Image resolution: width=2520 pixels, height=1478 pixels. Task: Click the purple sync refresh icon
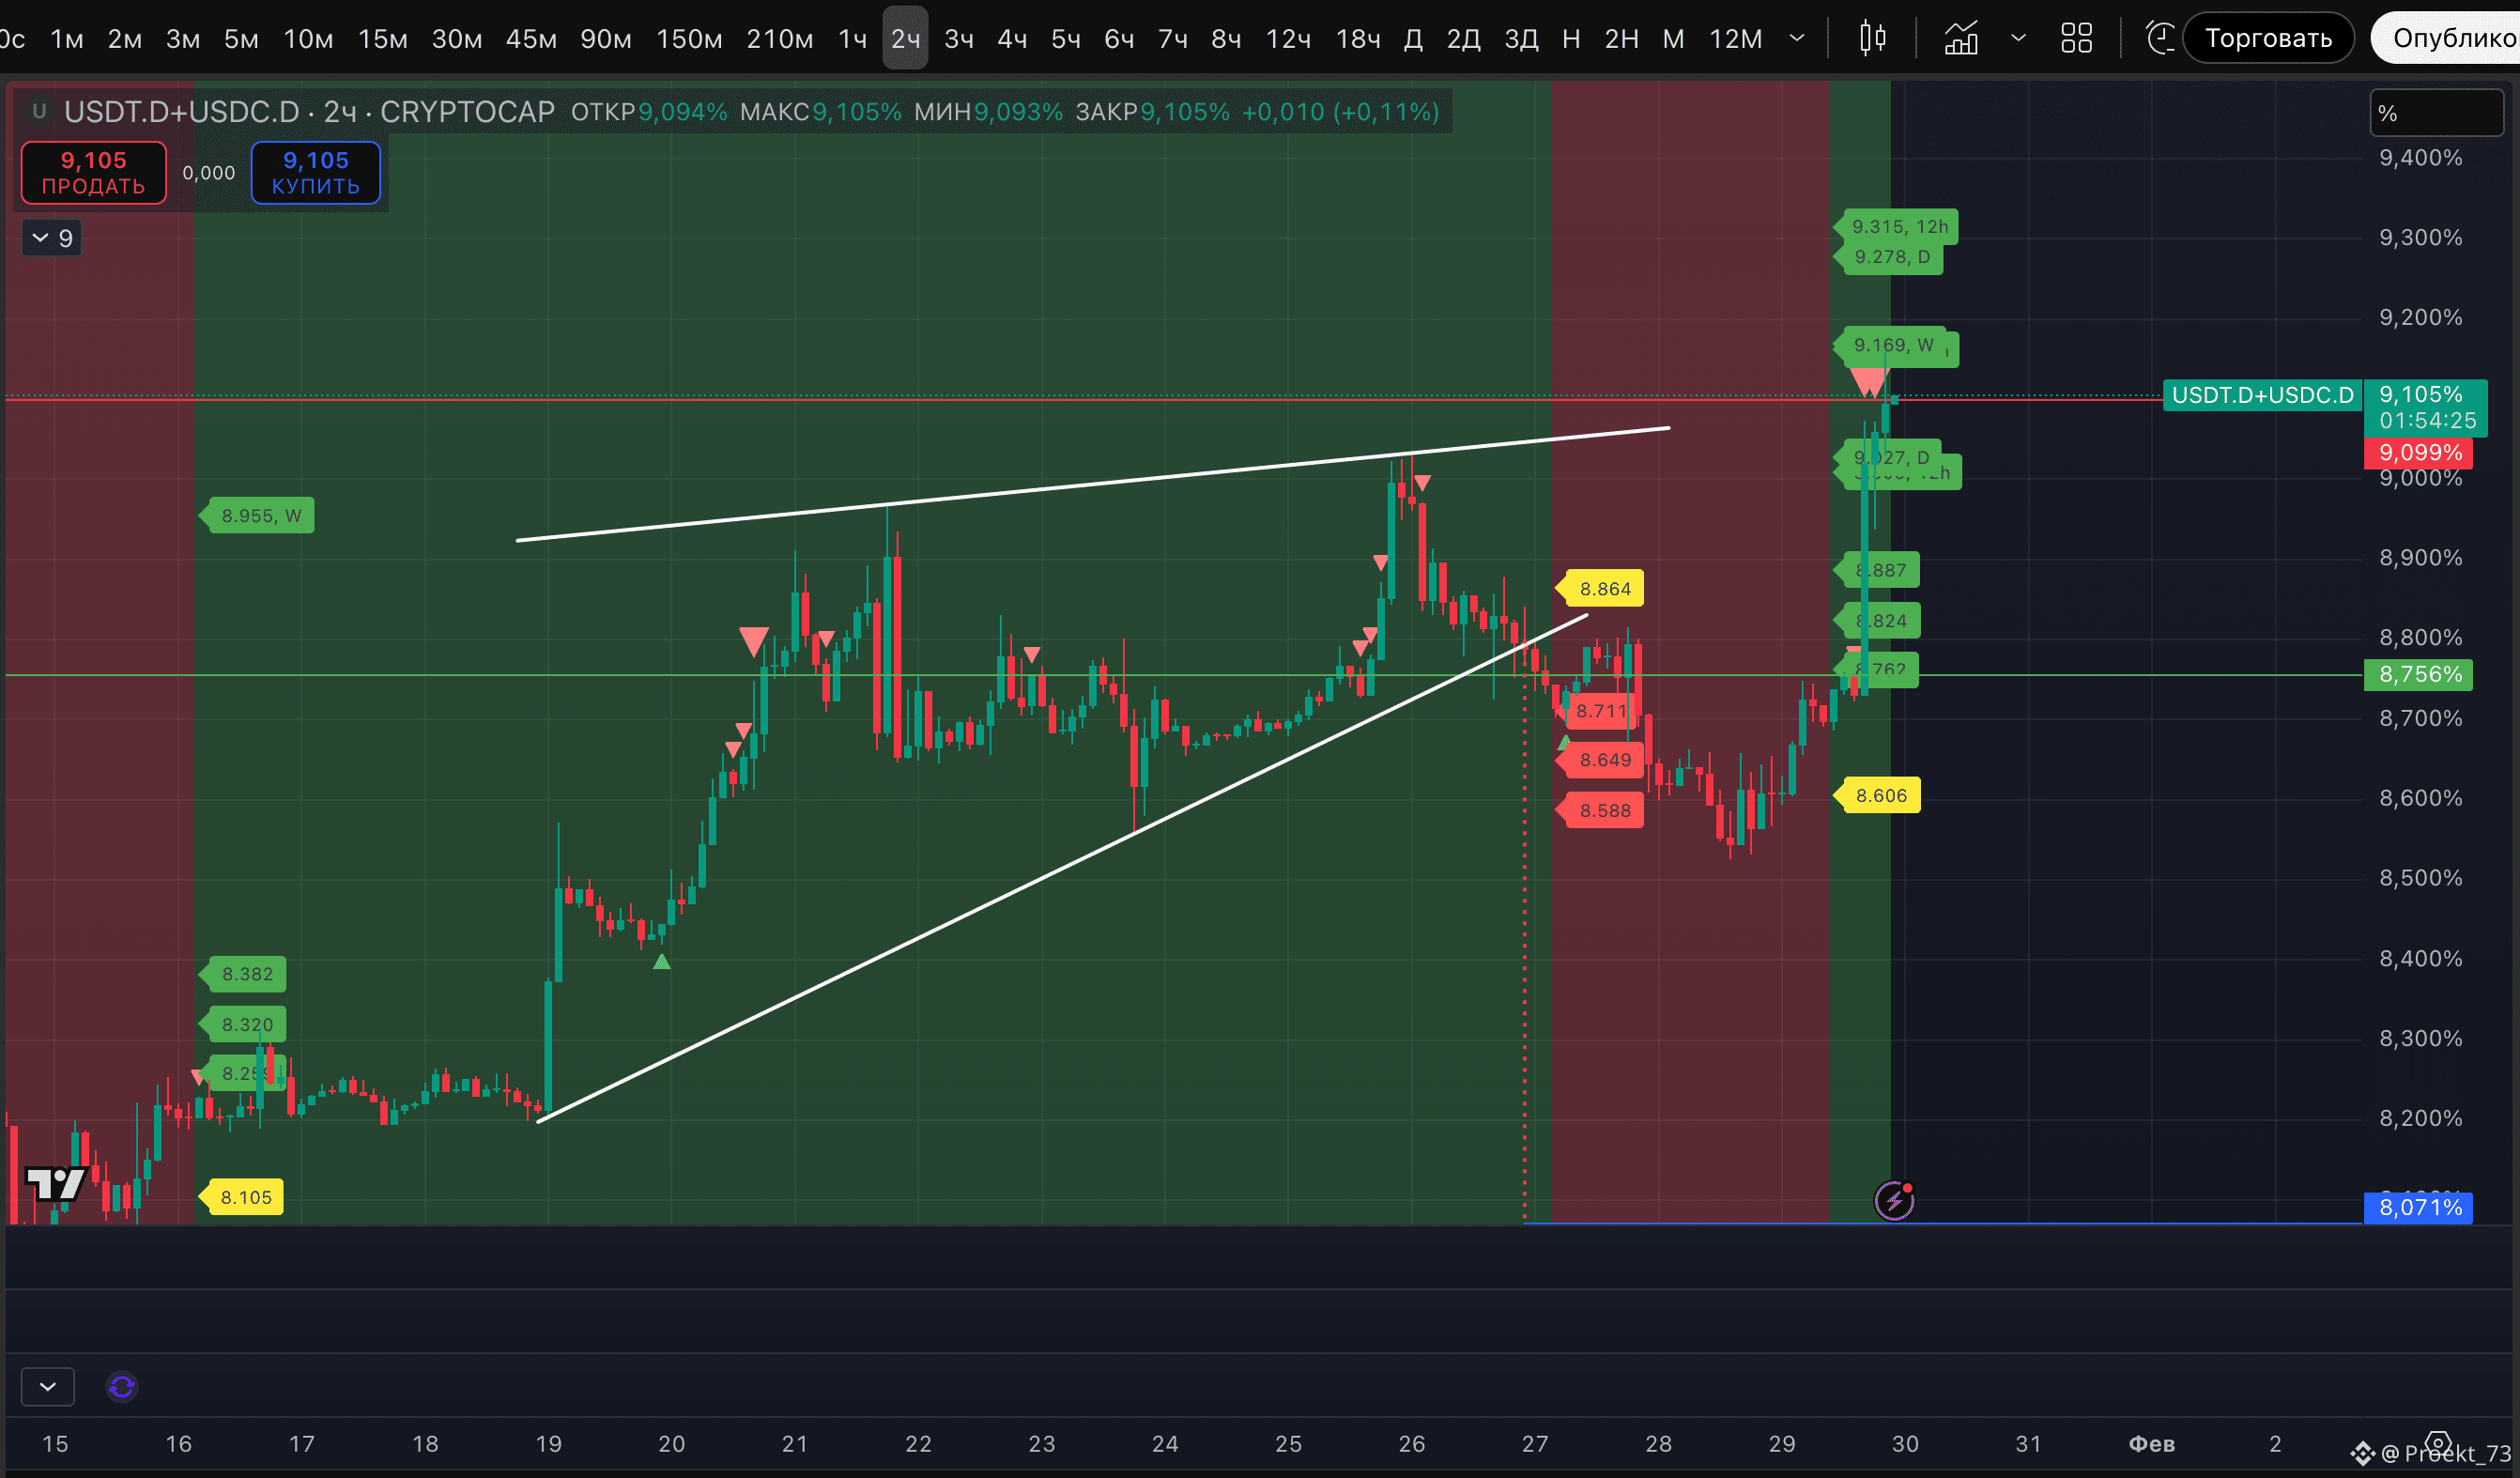pos(122,1387)
